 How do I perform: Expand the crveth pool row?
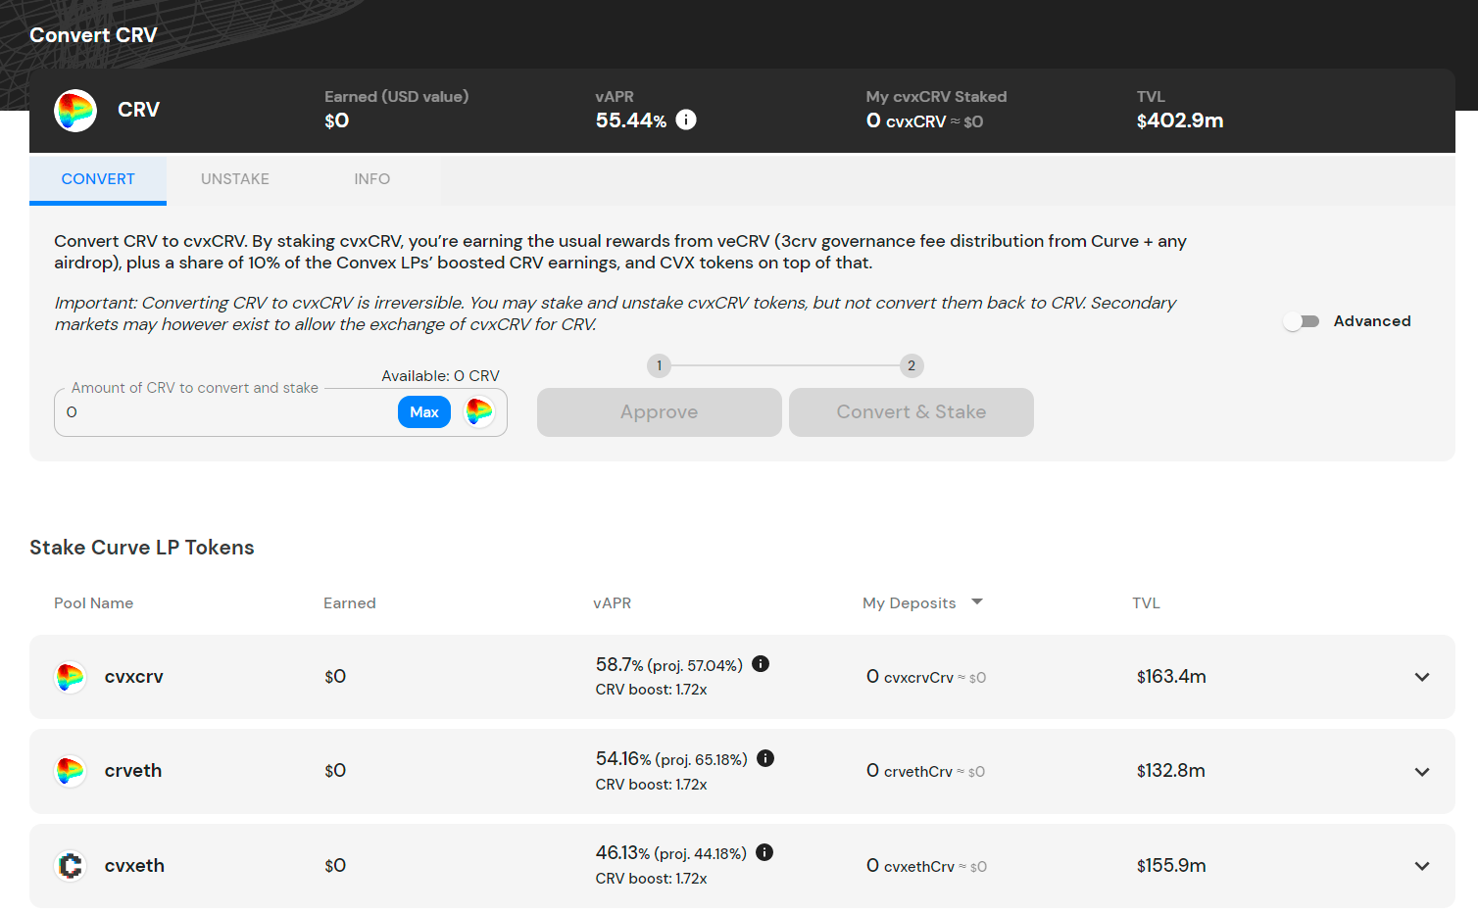click(x=1421, y=772)
